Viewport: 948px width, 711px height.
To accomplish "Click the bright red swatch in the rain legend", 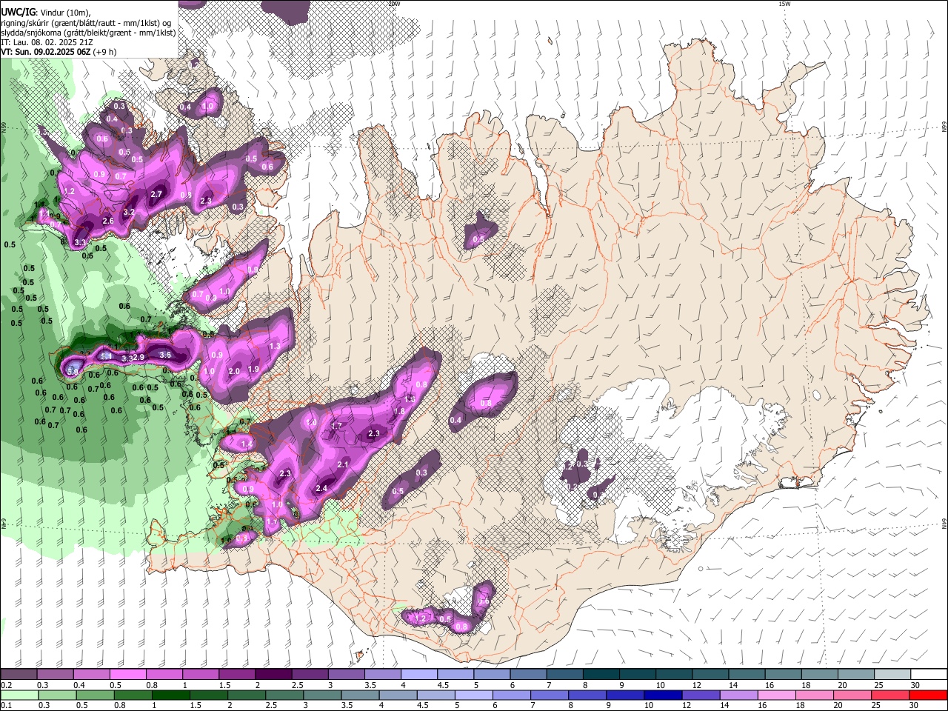I will click(929, 695).
